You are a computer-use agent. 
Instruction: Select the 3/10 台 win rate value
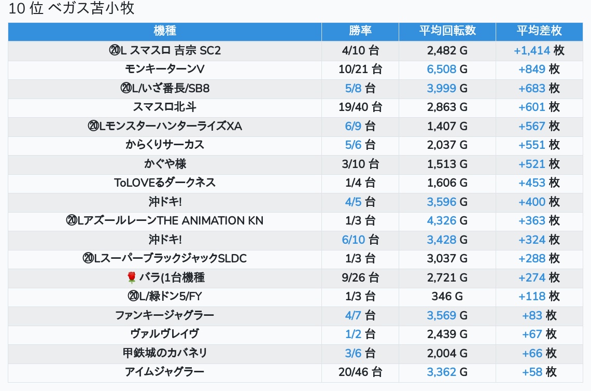click(360, 164)
